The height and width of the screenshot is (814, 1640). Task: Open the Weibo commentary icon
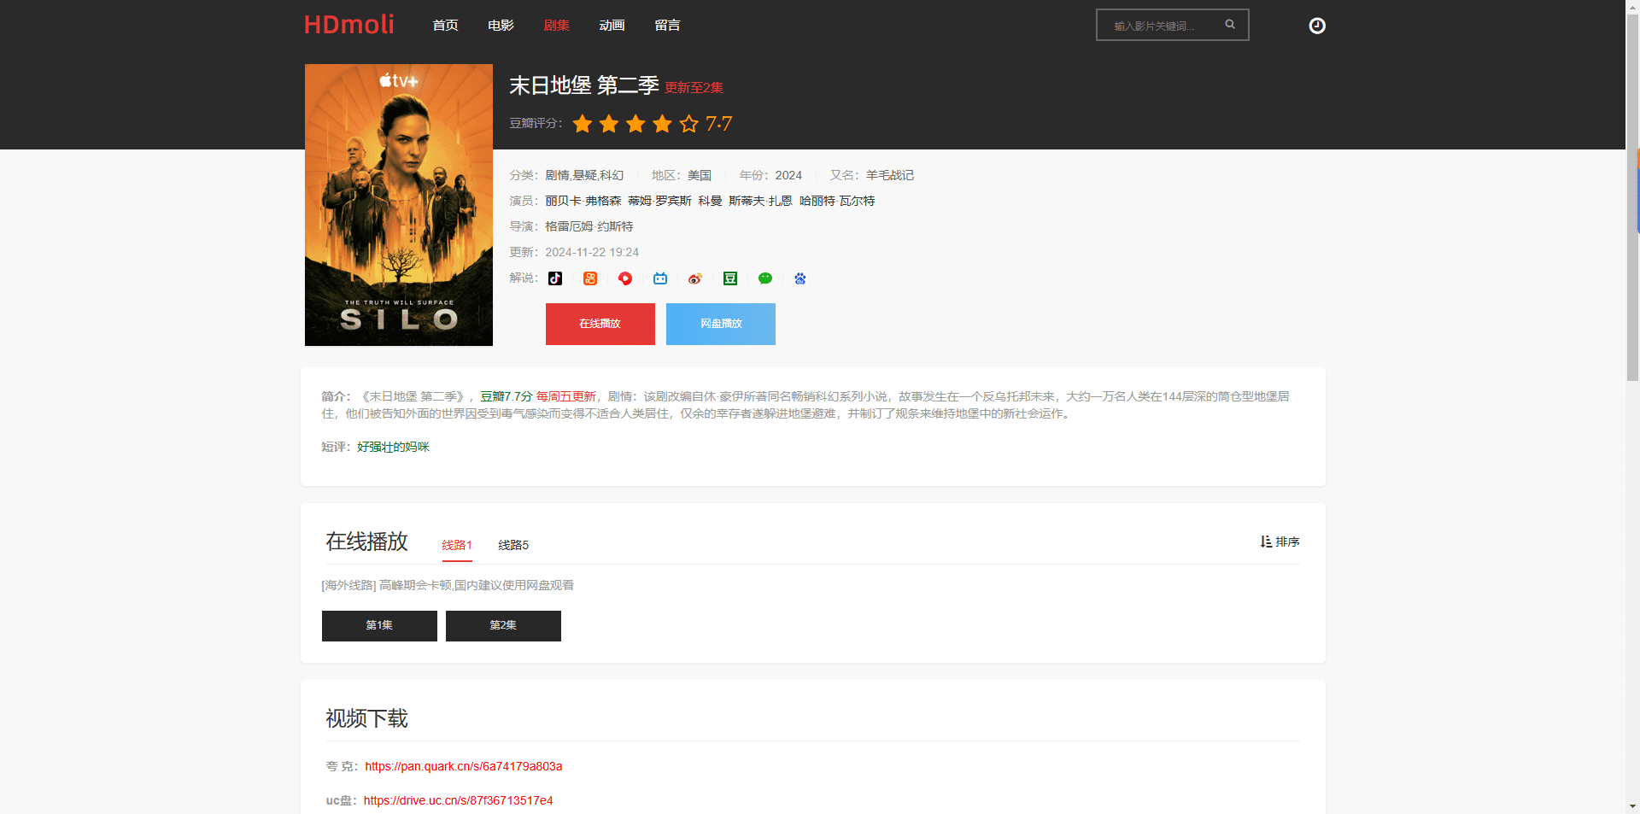click(x=695, y=278)
